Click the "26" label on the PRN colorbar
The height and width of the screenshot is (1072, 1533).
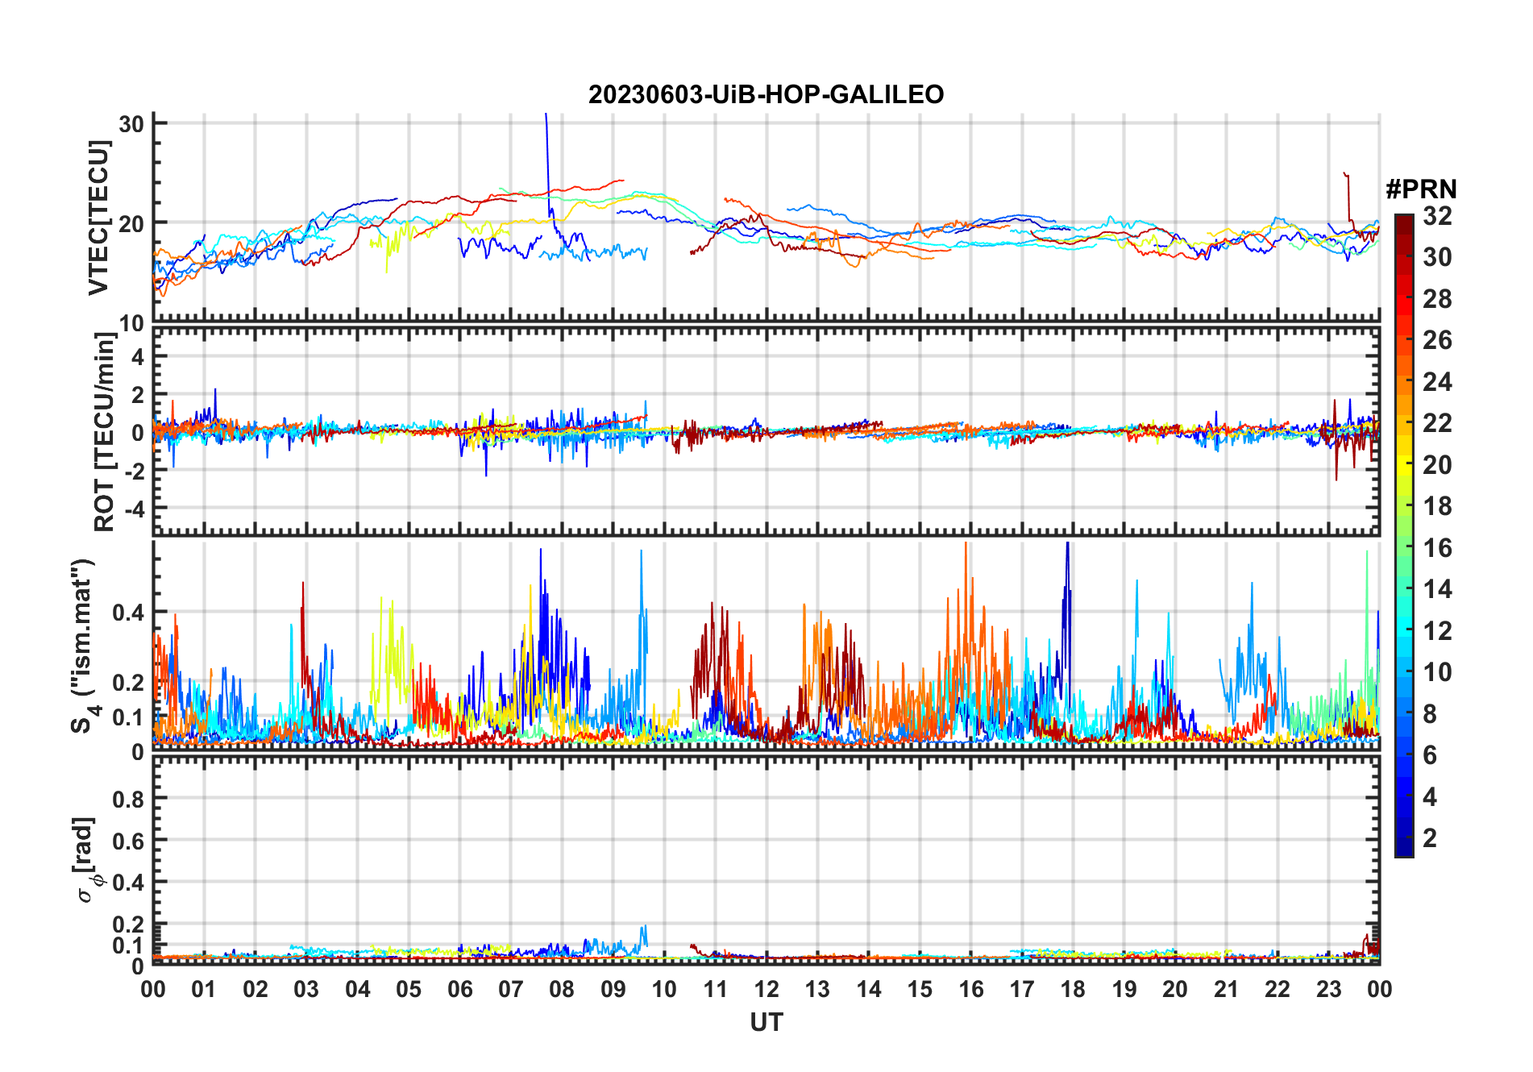1437,340
